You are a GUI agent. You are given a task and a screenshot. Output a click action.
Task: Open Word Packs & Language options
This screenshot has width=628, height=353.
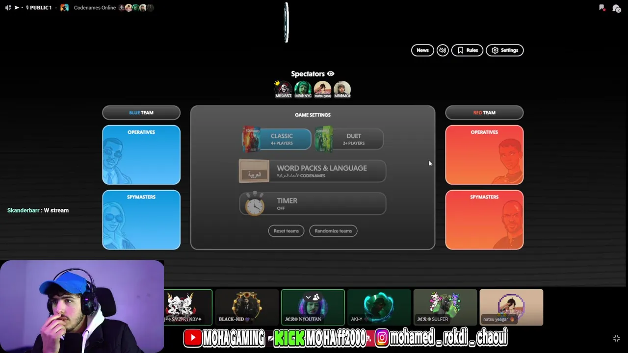[x=313, y=171]
